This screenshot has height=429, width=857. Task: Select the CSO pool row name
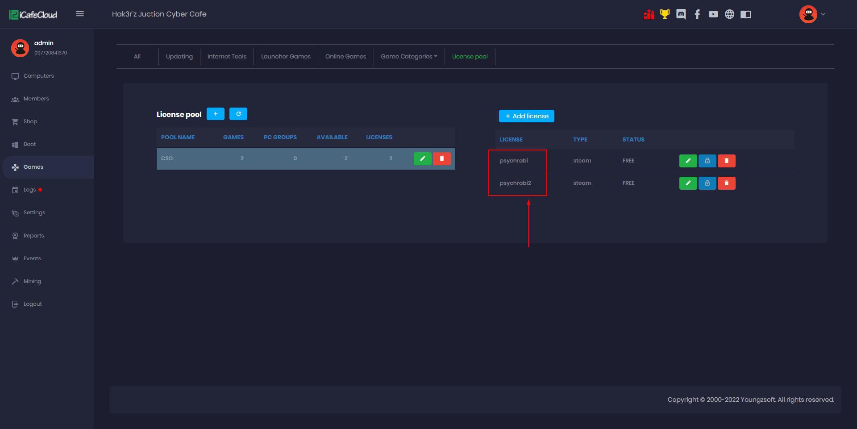click(167, 158)
